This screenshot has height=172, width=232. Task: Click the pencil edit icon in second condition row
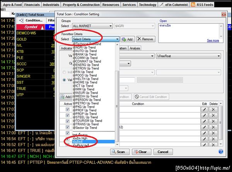(x=205, y=115)
